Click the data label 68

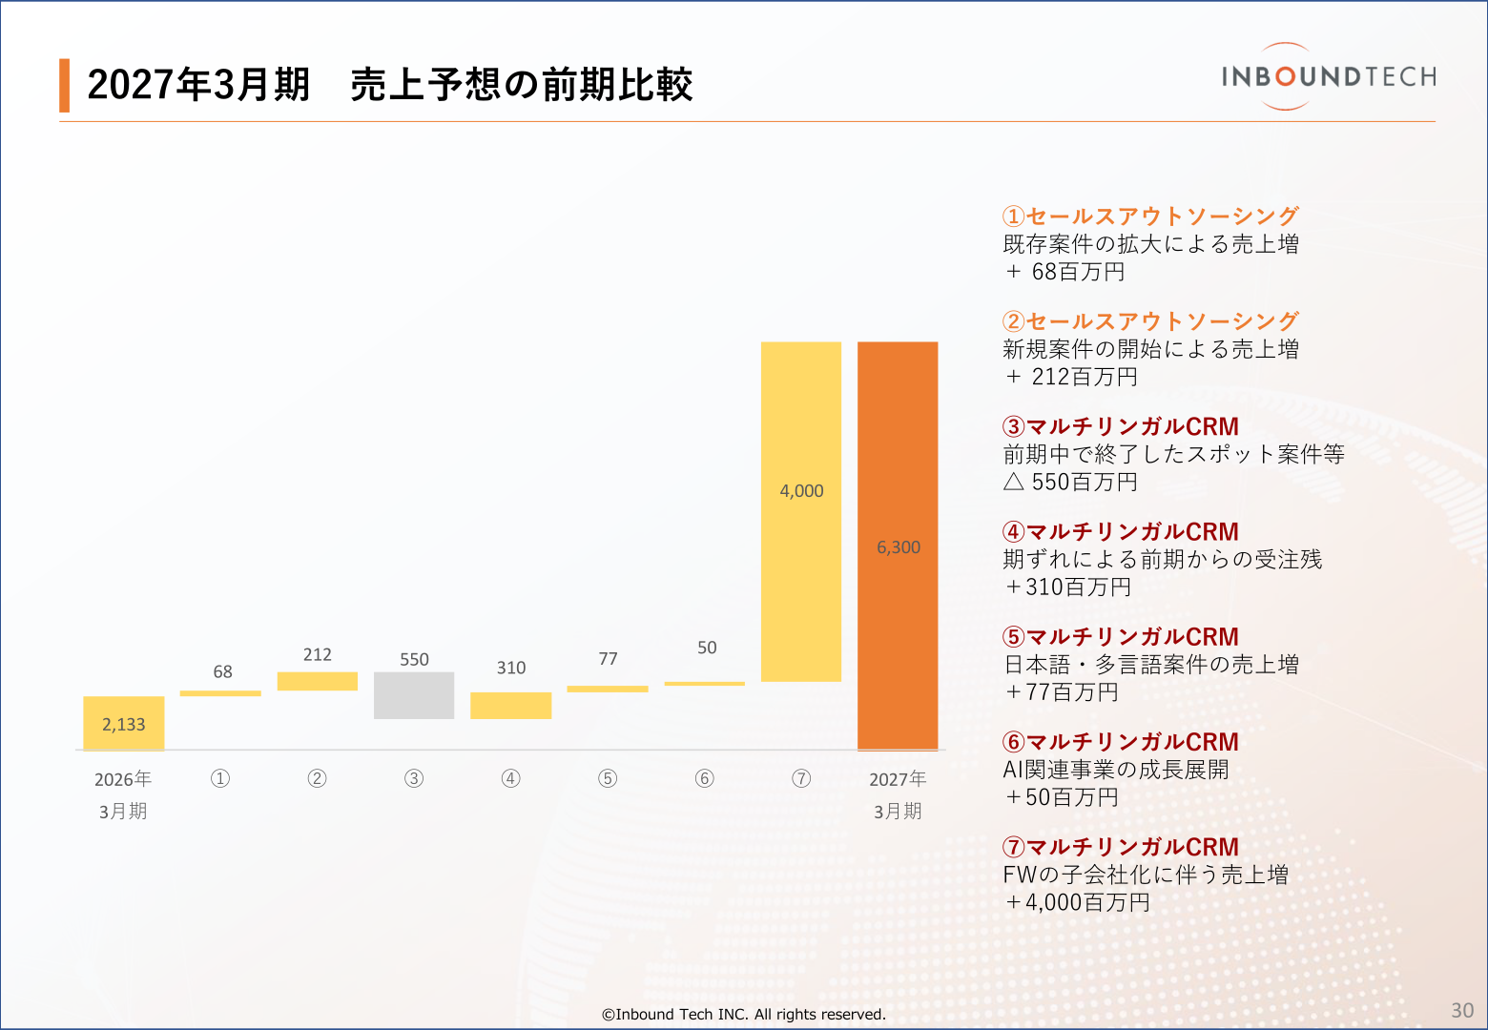pos(222,671)
